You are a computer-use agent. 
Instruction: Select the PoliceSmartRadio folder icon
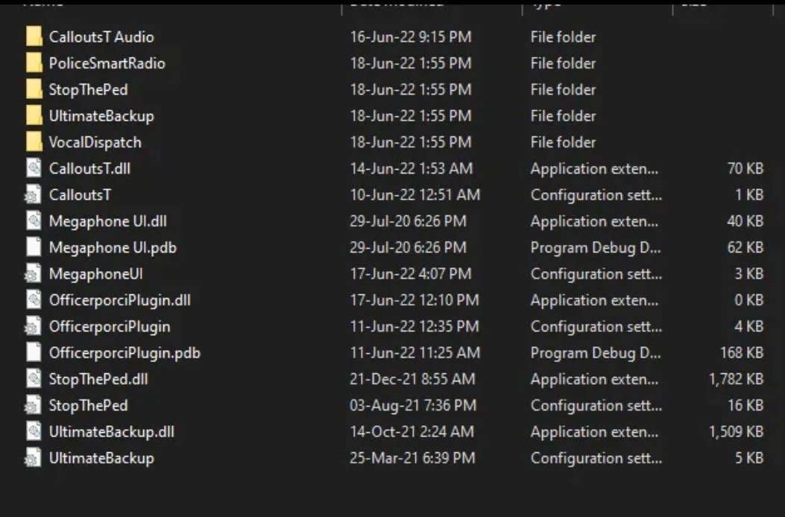coord(34,63)
